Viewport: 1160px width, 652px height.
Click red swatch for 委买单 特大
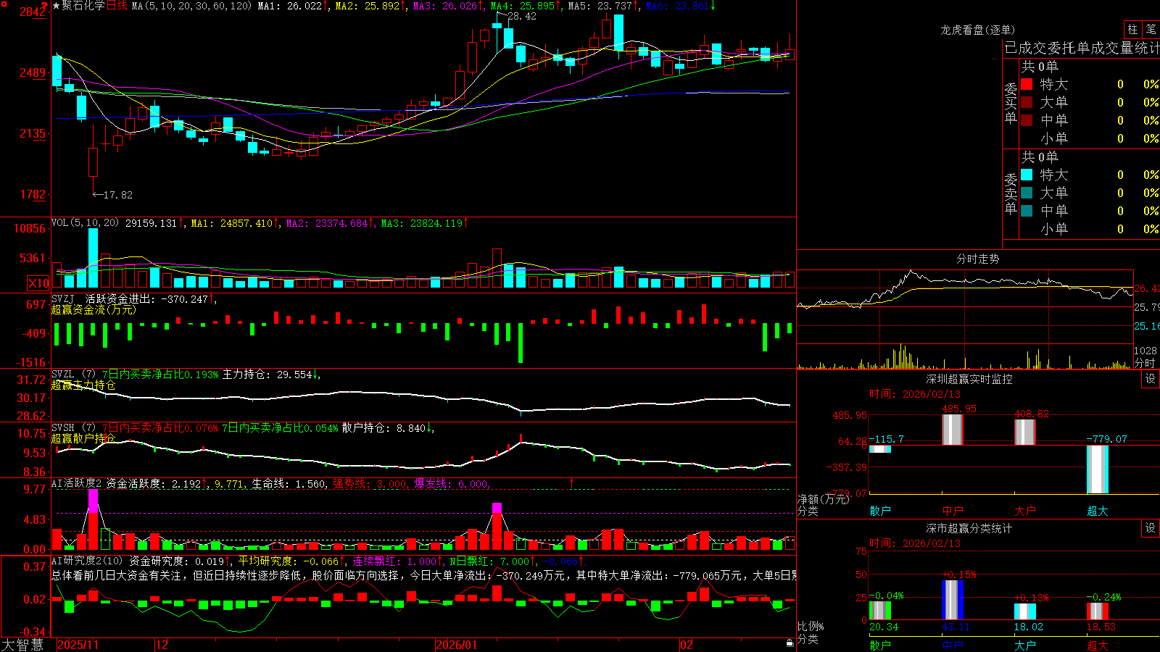1027,84
